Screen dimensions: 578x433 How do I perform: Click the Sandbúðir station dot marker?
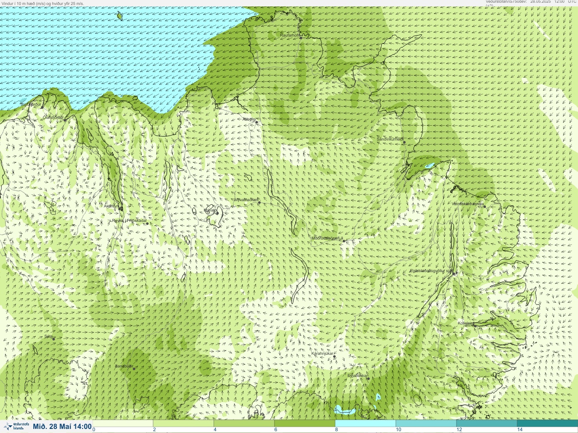[134, 369]
